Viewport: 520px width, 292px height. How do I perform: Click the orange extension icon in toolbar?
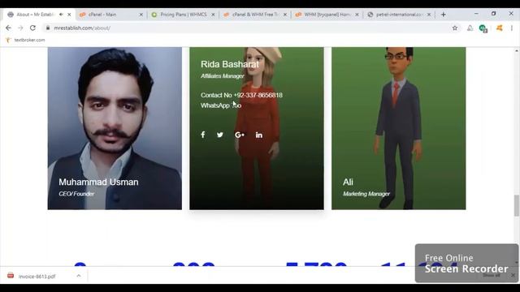click(500, 28)
